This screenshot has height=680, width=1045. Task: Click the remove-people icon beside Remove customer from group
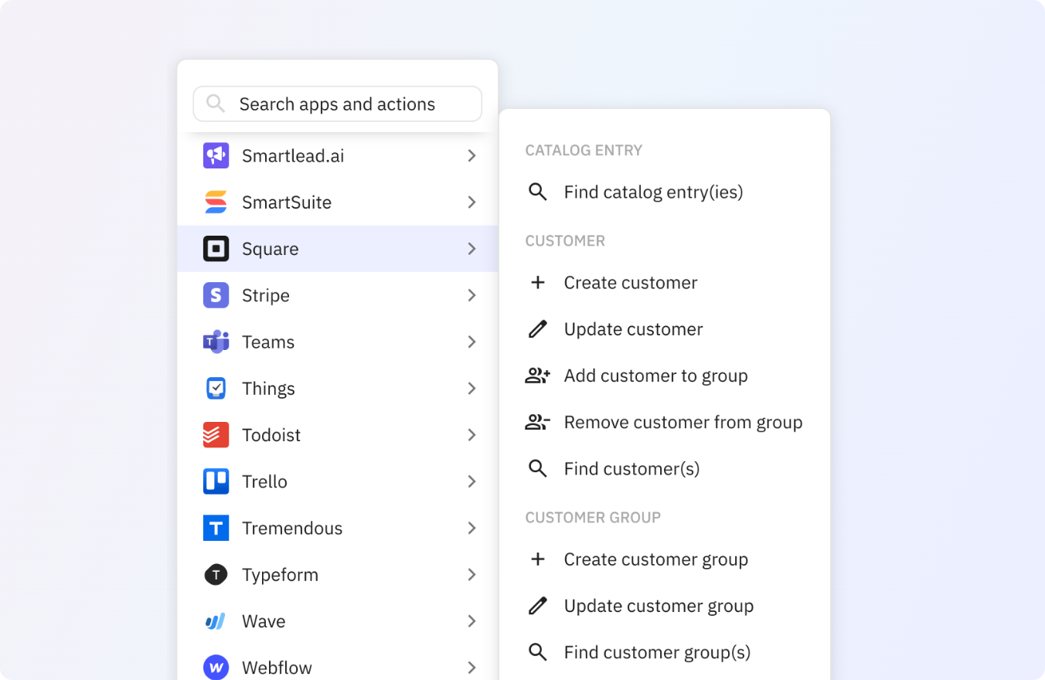(x=538, y=422)
